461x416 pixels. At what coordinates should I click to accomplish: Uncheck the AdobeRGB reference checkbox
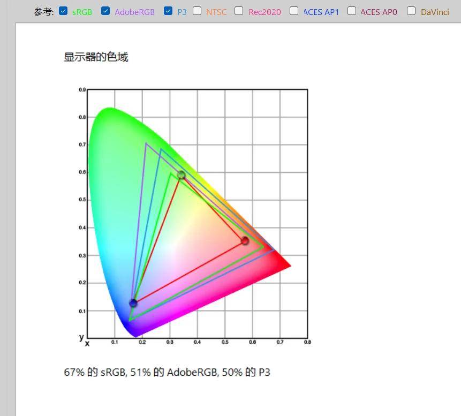pyautogui.click(x=105, y=11)
